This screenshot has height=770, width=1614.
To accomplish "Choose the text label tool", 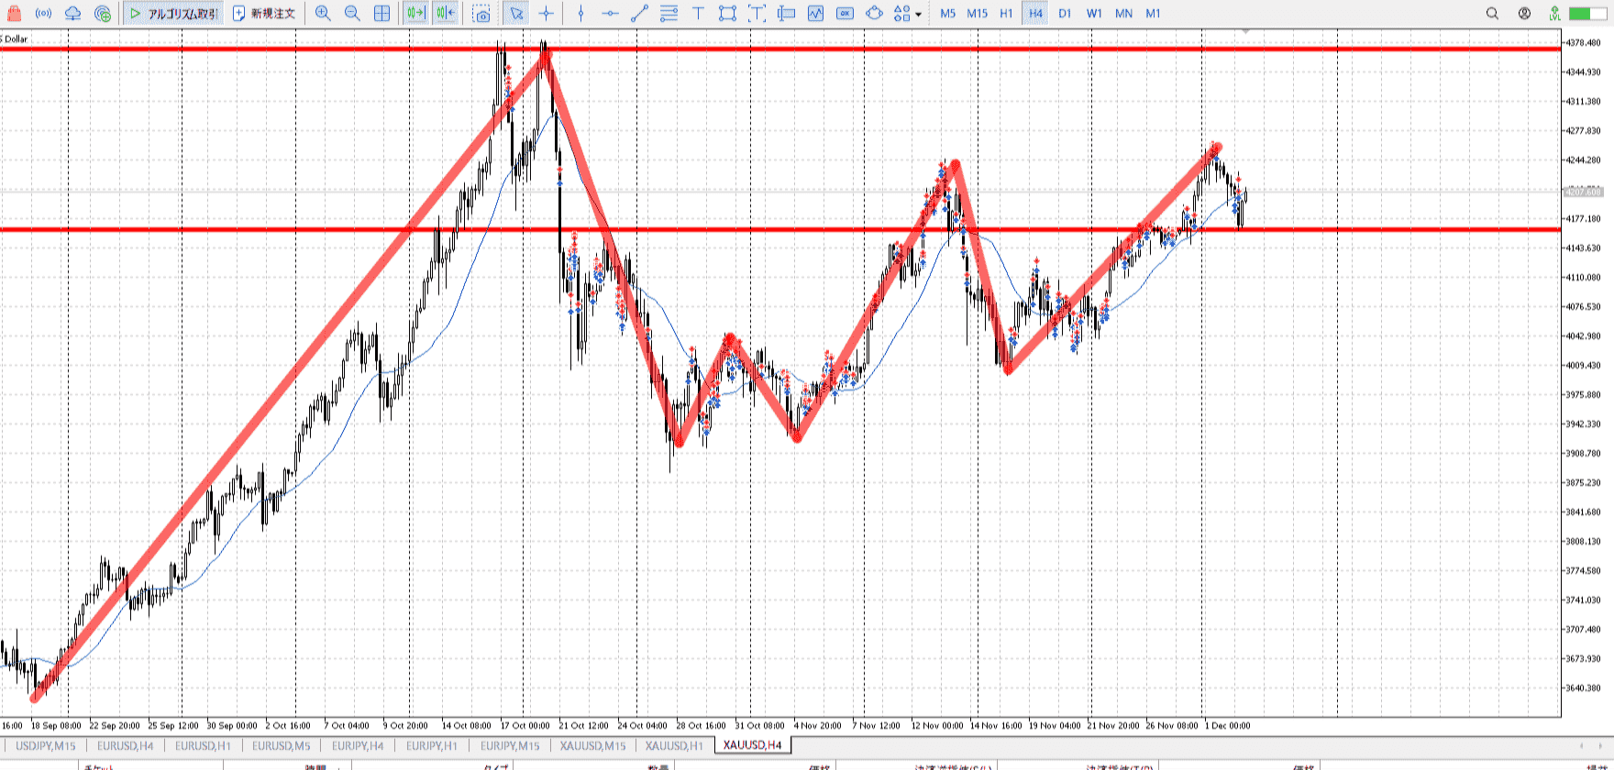I will (x=698, y=14).
